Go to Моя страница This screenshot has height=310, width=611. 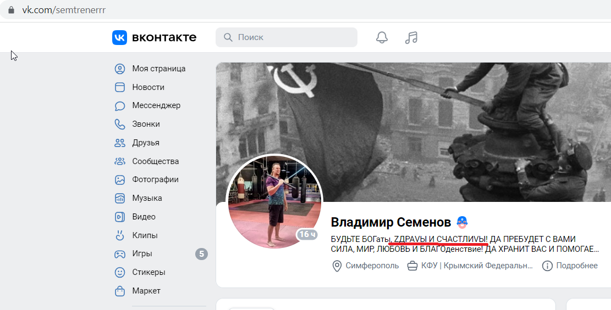(158, 69)
